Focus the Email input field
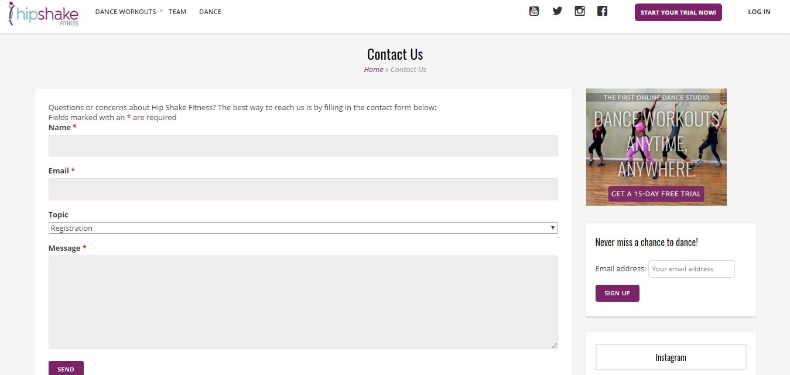790x375 pixels. (x=303, y=189)
